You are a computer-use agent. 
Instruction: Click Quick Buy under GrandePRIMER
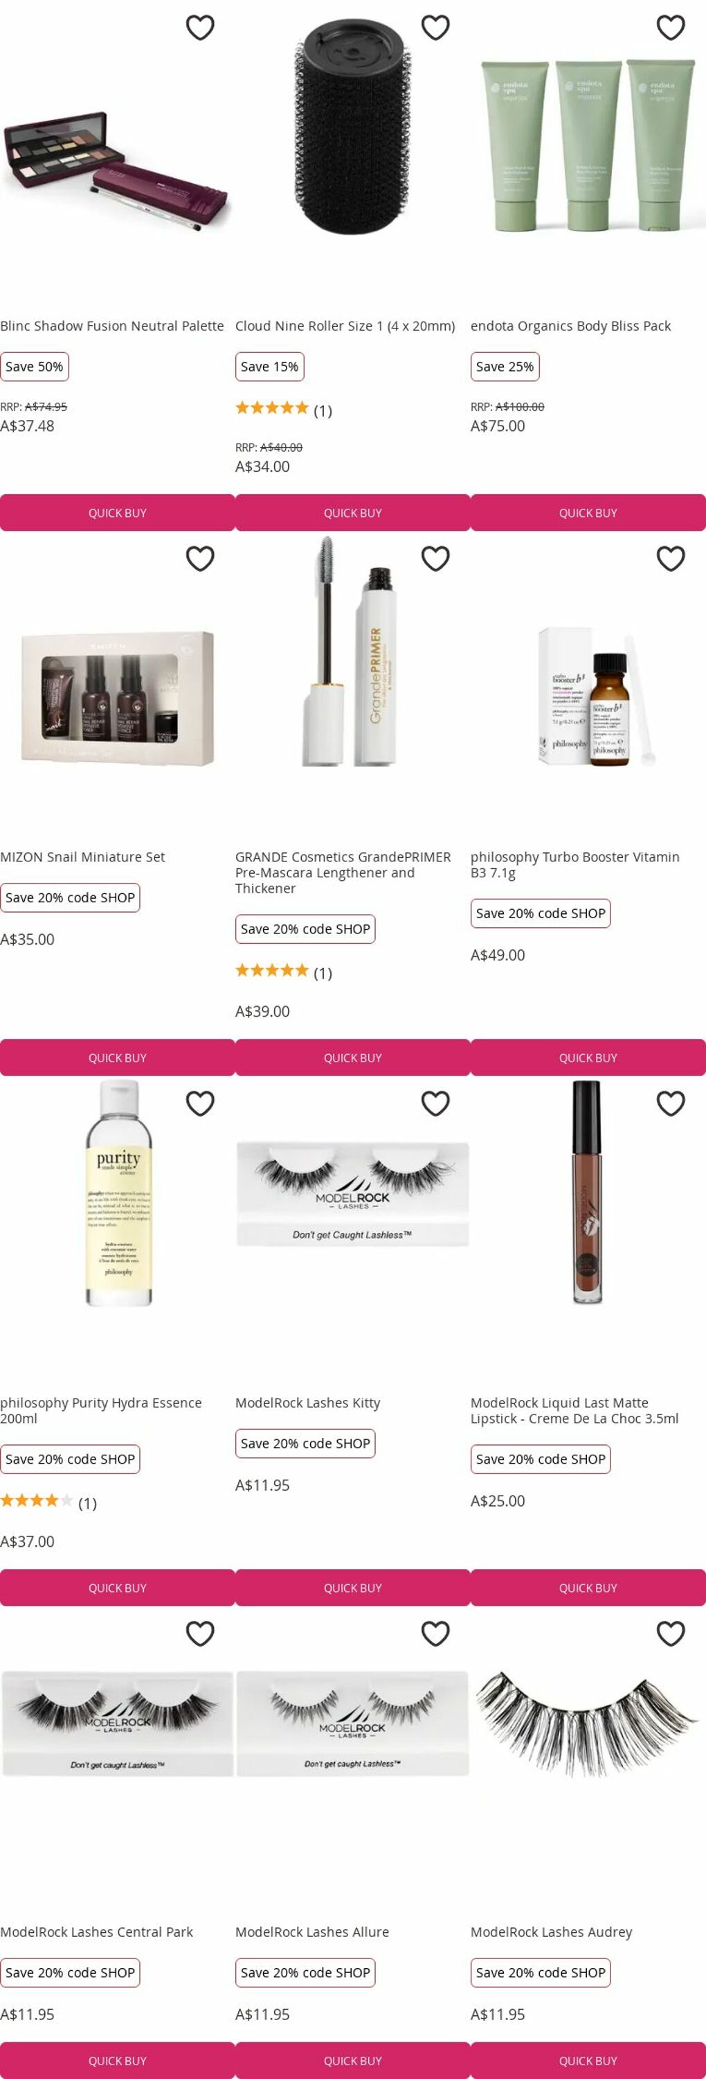coord(353,1058)
